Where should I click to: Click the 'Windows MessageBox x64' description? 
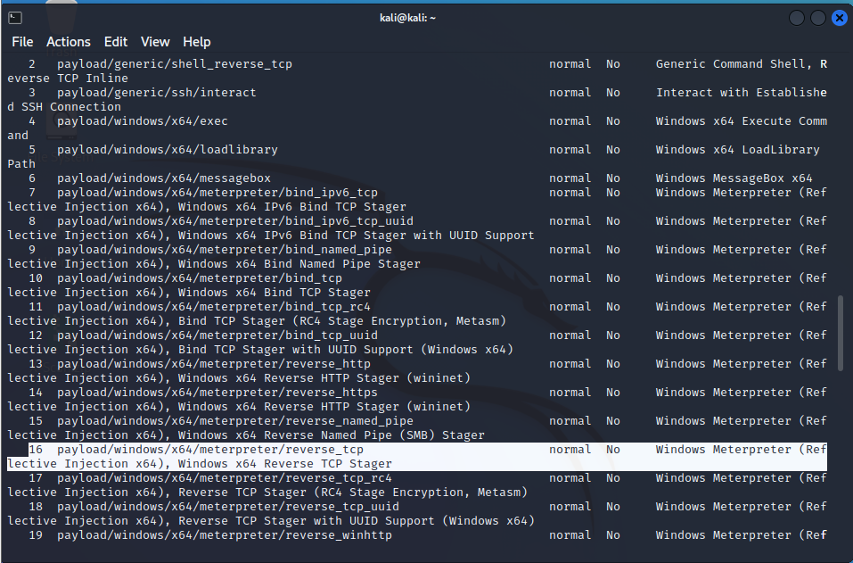[x=734, y=178]
